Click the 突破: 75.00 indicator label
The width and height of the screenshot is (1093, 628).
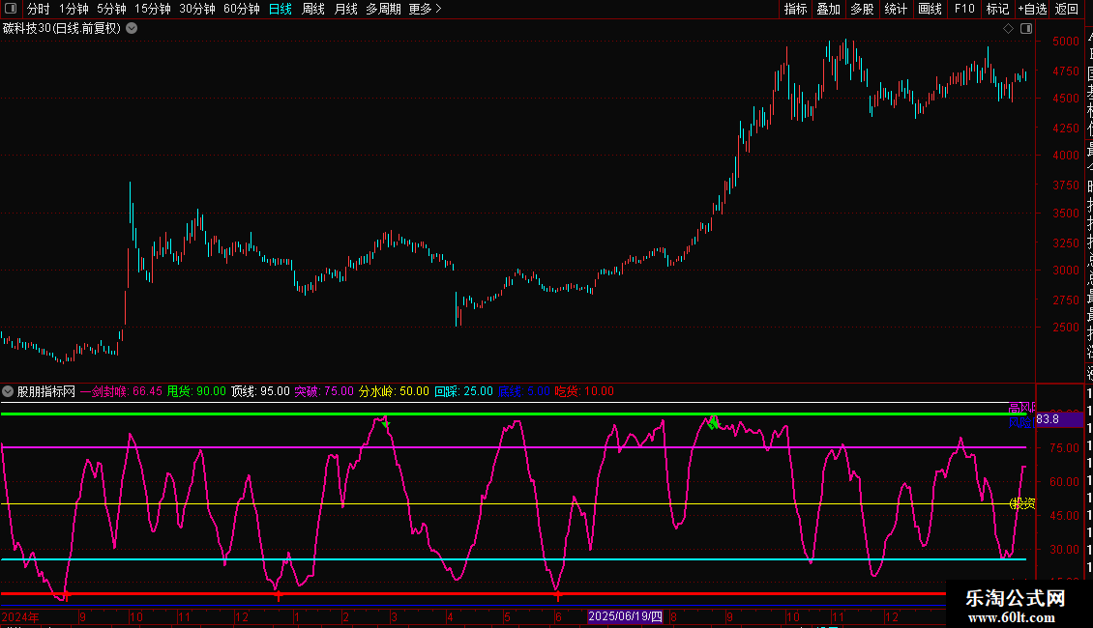pyautogui.click(x=324, y=391)
